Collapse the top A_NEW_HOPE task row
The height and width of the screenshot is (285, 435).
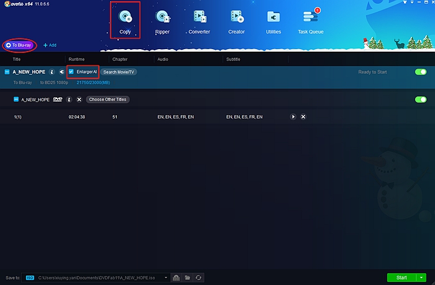coord(7,72)
